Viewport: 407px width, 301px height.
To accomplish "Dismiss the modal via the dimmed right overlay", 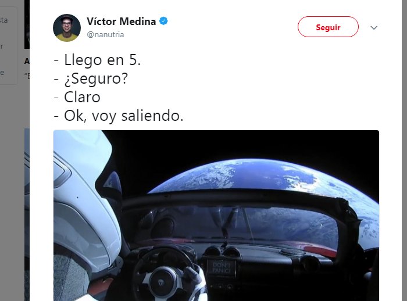I will [404, 150].
